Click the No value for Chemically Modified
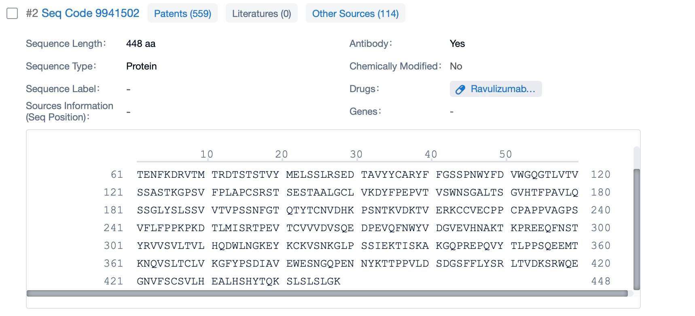This screenshot has width=695, height=316. pos(456,66)
